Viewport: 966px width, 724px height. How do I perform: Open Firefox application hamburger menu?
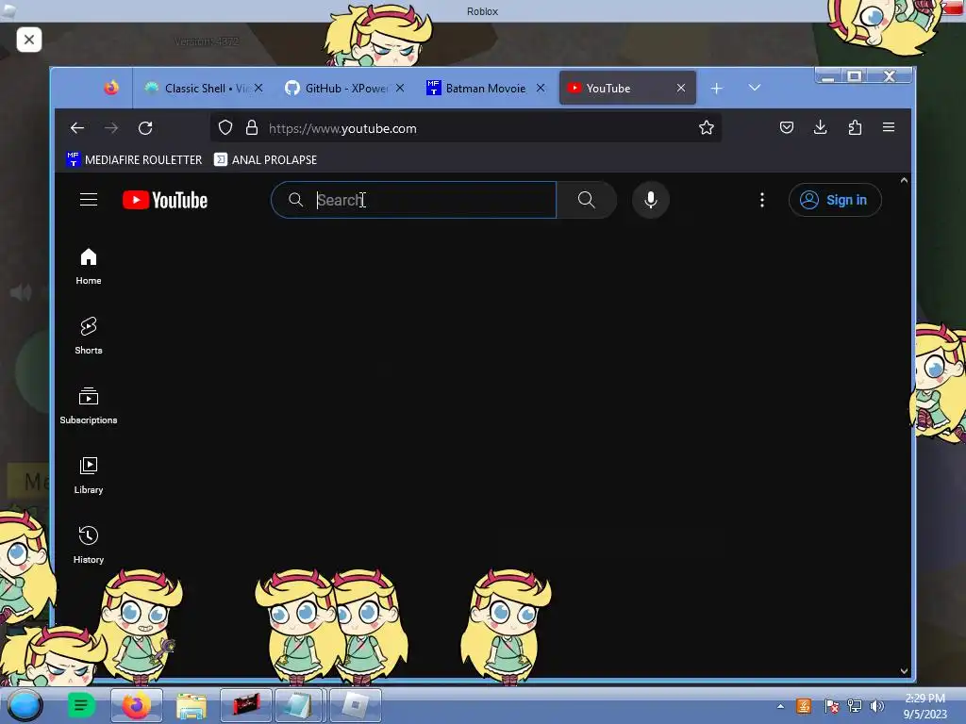click(x=889, y=127)
